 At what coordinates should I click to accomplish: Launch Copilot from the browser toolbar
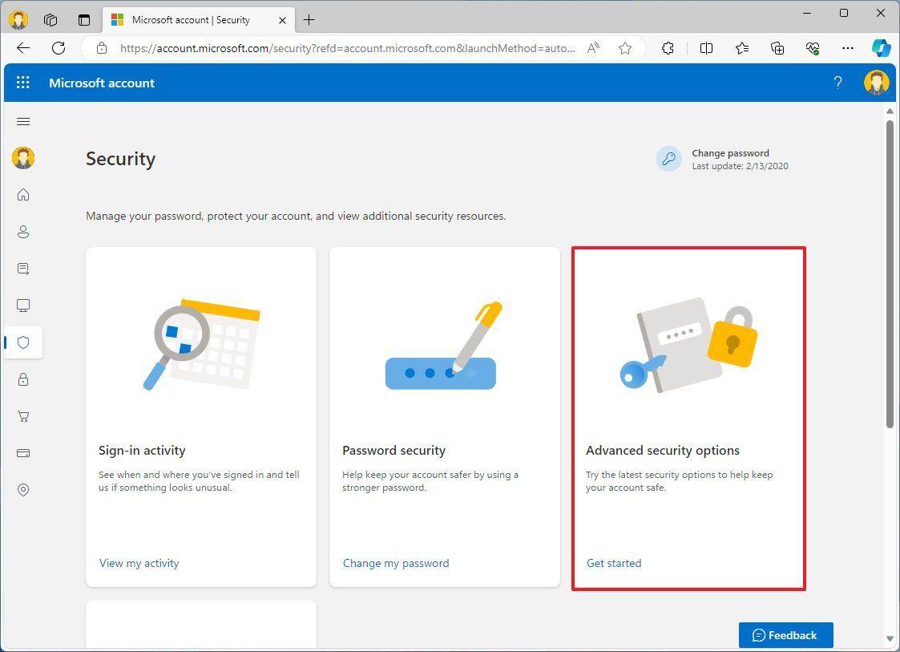[x=881, y=48]
